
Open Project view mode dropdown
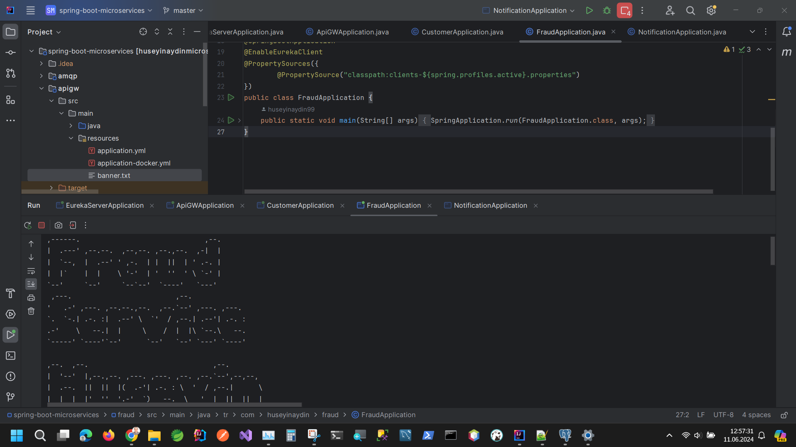[x=44, y=32]
